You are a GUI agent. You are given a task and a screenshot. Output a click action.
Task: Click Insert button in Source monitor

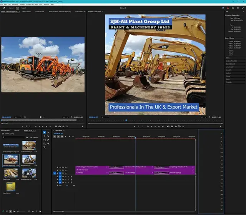(56, 126)
